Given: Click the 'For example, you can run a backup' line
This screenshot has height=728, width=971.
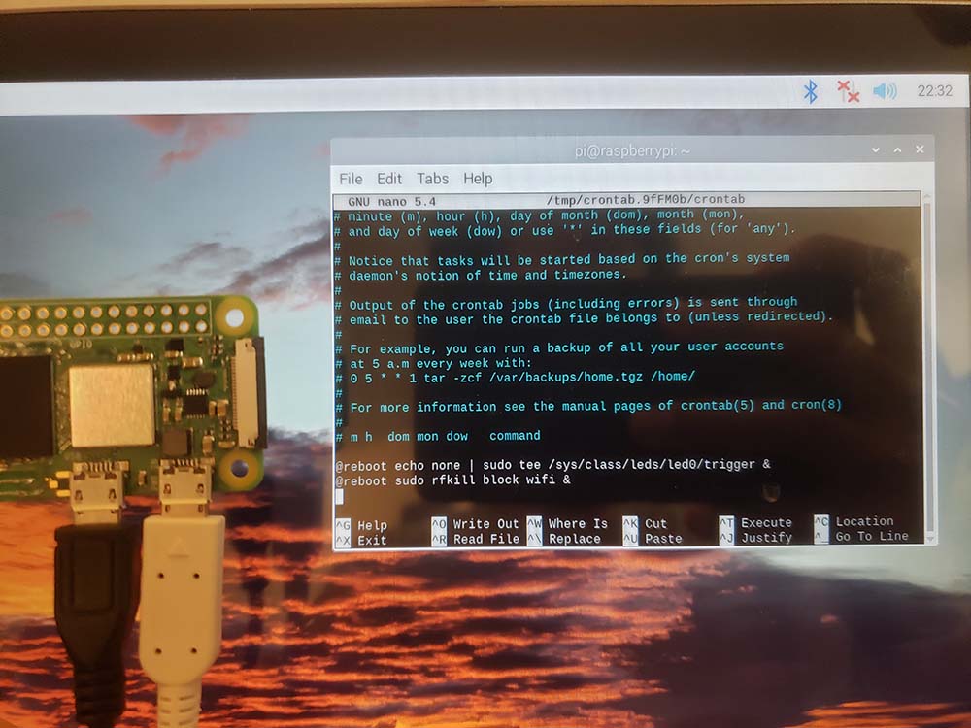Looking at the screenshot, I should [x=559, y=347].
